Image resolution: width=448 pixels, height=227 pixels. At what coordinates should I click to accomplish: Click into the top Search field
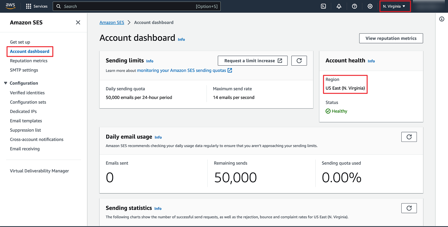tap(128, 6)
